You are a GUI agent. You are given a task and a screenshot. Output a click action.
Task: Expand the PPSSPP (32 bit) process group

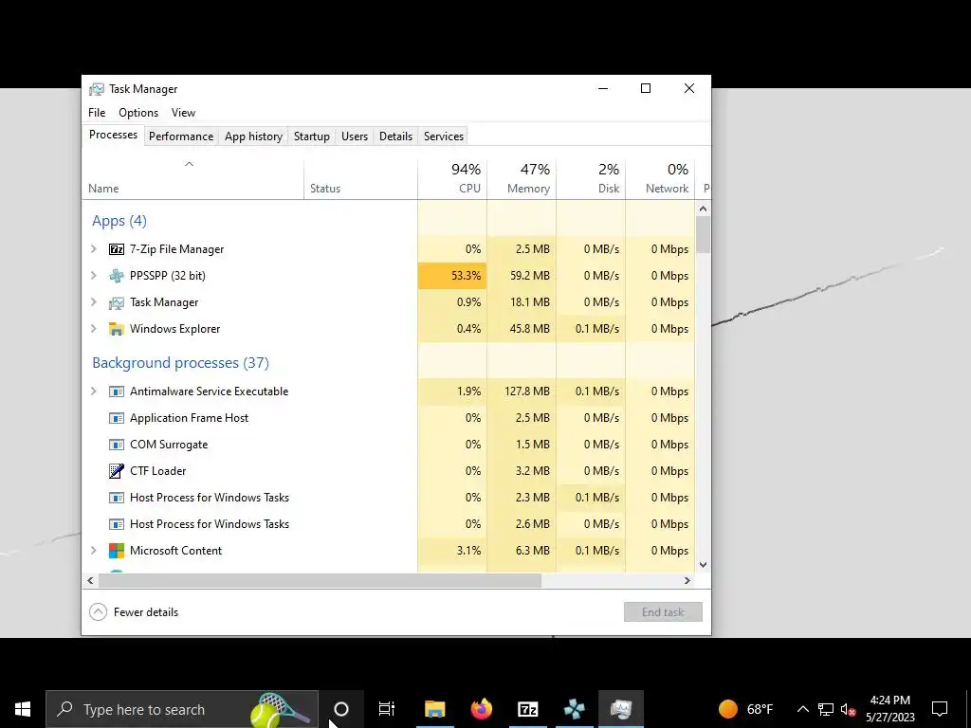tap(94, 276)
